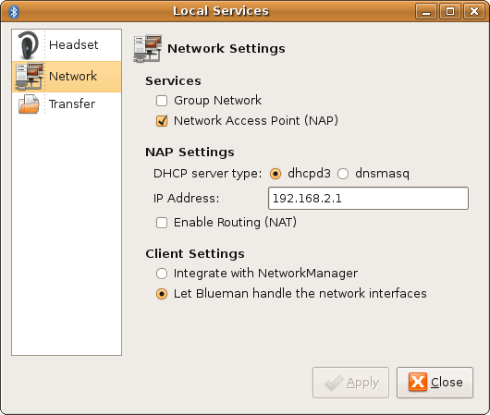Minimize the Local Services window

click(426, 12)
